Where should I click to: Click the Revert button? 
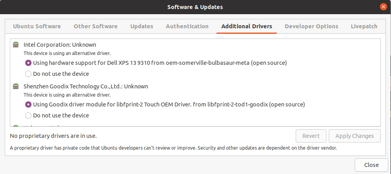pyautogui.click(x=311, y=136)
